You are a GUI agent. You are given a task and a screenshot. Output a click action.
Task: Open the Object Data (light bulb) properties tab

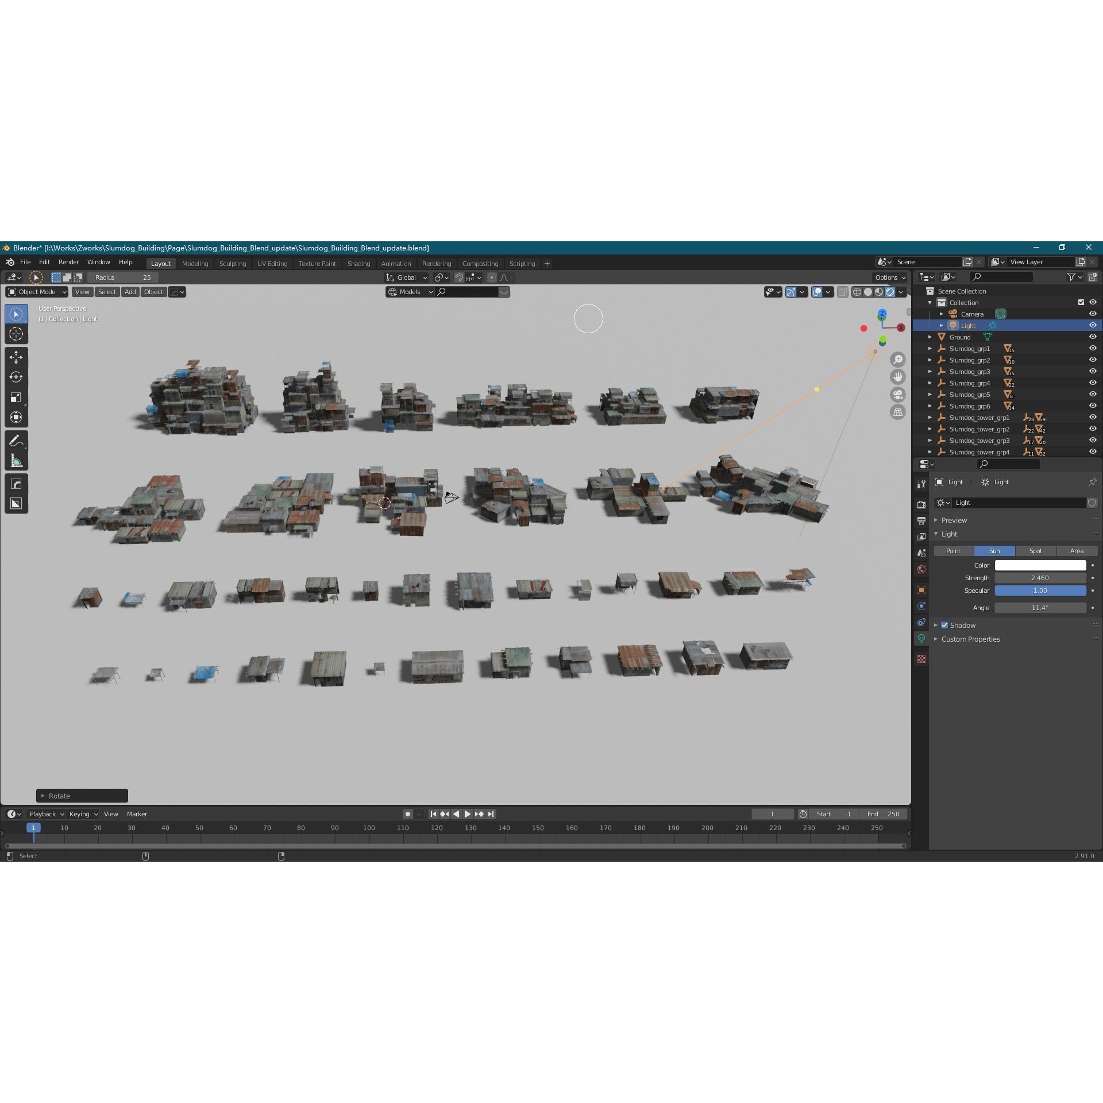tap(921, 638)
